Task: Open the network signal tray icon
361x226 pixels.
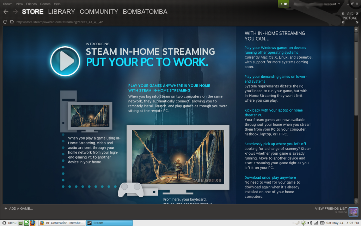Action: click(316, 223)
